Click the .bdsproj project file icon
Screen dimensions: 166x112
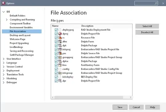click(60, 49)
